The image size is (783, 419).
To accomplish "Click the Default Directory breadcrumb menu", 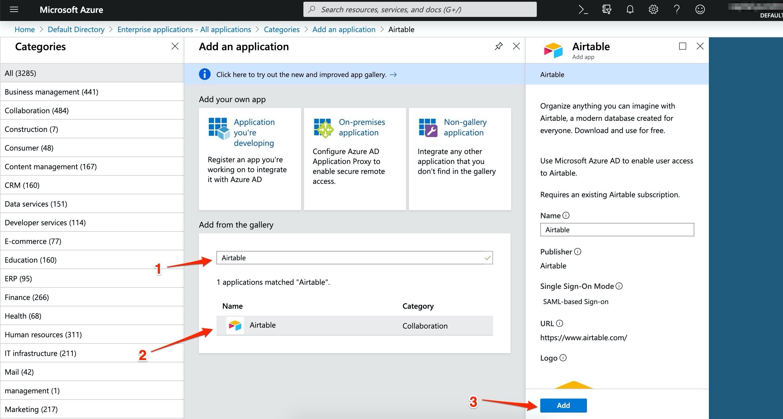I will (76, 29).
